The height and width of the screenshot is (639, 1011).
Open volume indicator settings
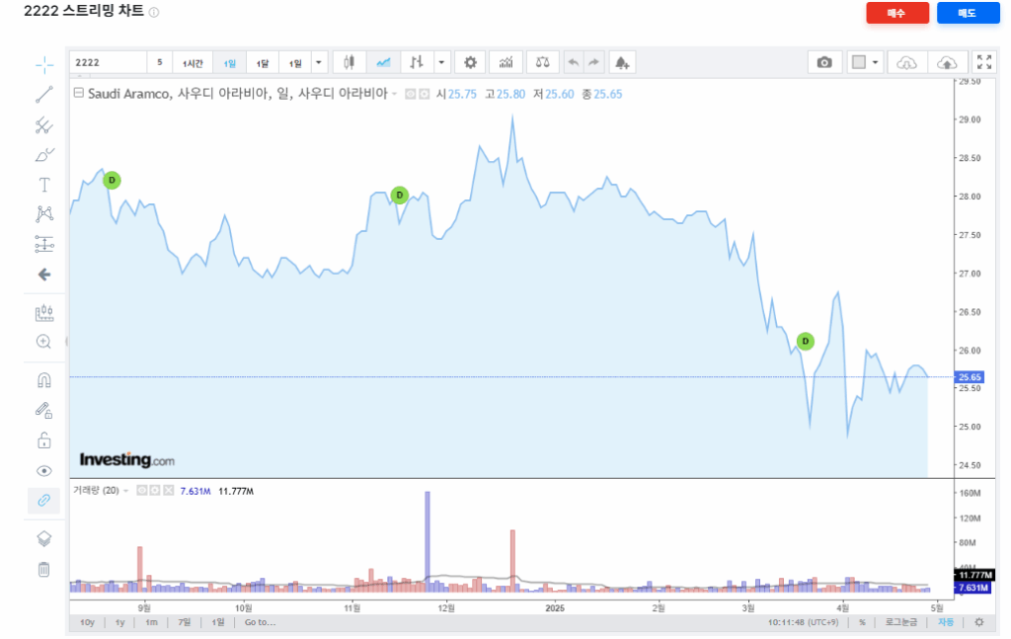coord(155,491)
